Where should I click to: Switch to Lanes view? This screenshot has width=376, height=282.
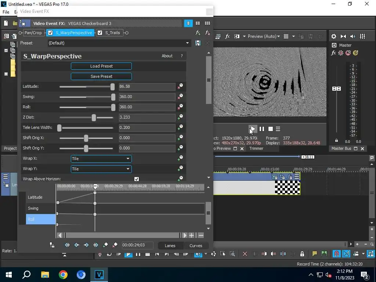170,246
